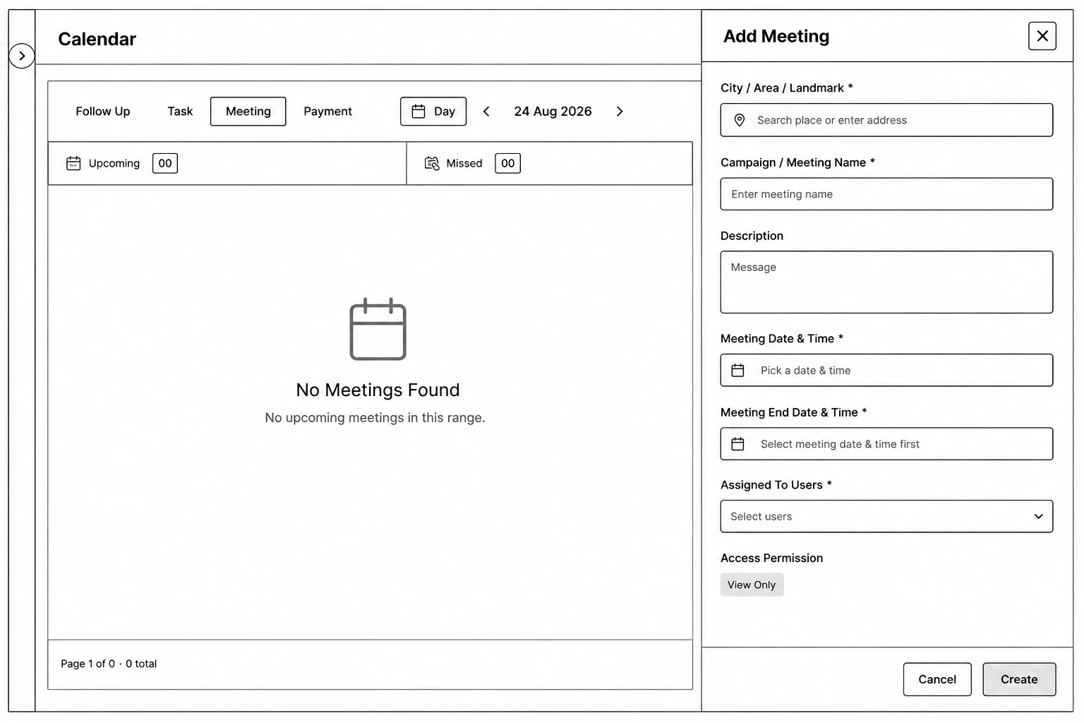Image resolution: width=1084 pixels, height=723 pixels.
Task: Cancel the Add Meeting form
Action: (x=937, y=679)
